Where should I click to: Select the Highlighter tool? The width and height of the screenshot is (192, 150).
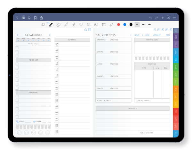66,25
